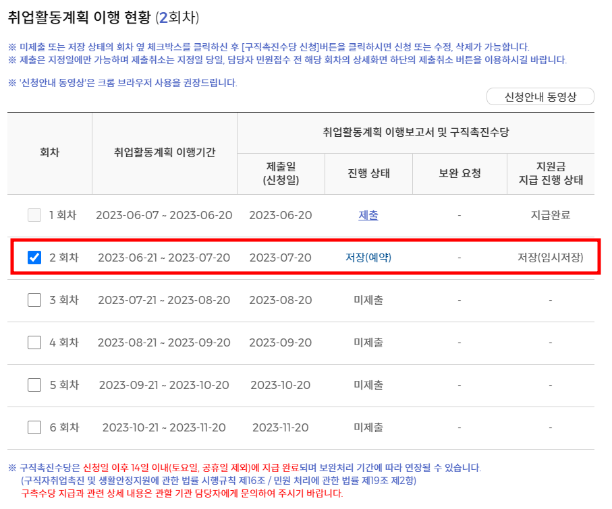
Task: Click period text 2023-10-21 ~ 2023-11-20
Action: click(164, 427)
